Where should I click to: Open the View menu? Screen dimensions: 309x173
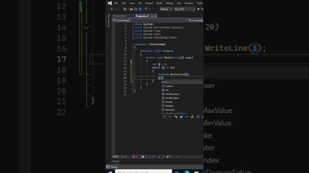pyautogui.click(x=132, y=3)
